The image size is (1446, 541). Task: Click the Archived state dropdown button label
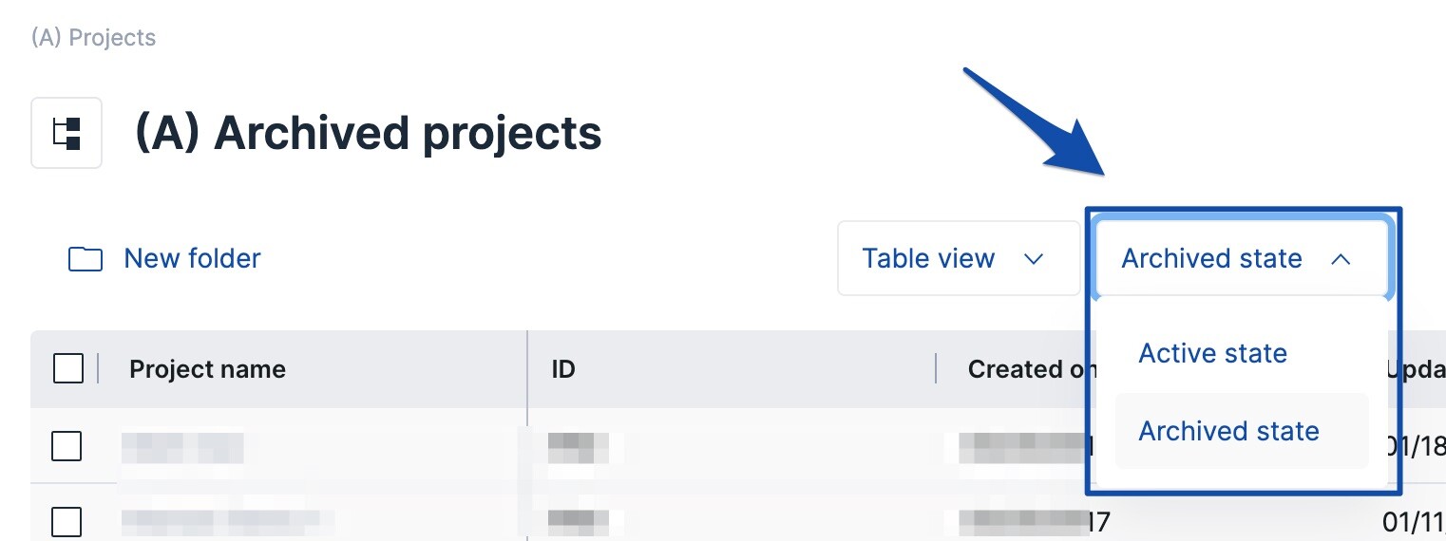[x=1211, y=259]
